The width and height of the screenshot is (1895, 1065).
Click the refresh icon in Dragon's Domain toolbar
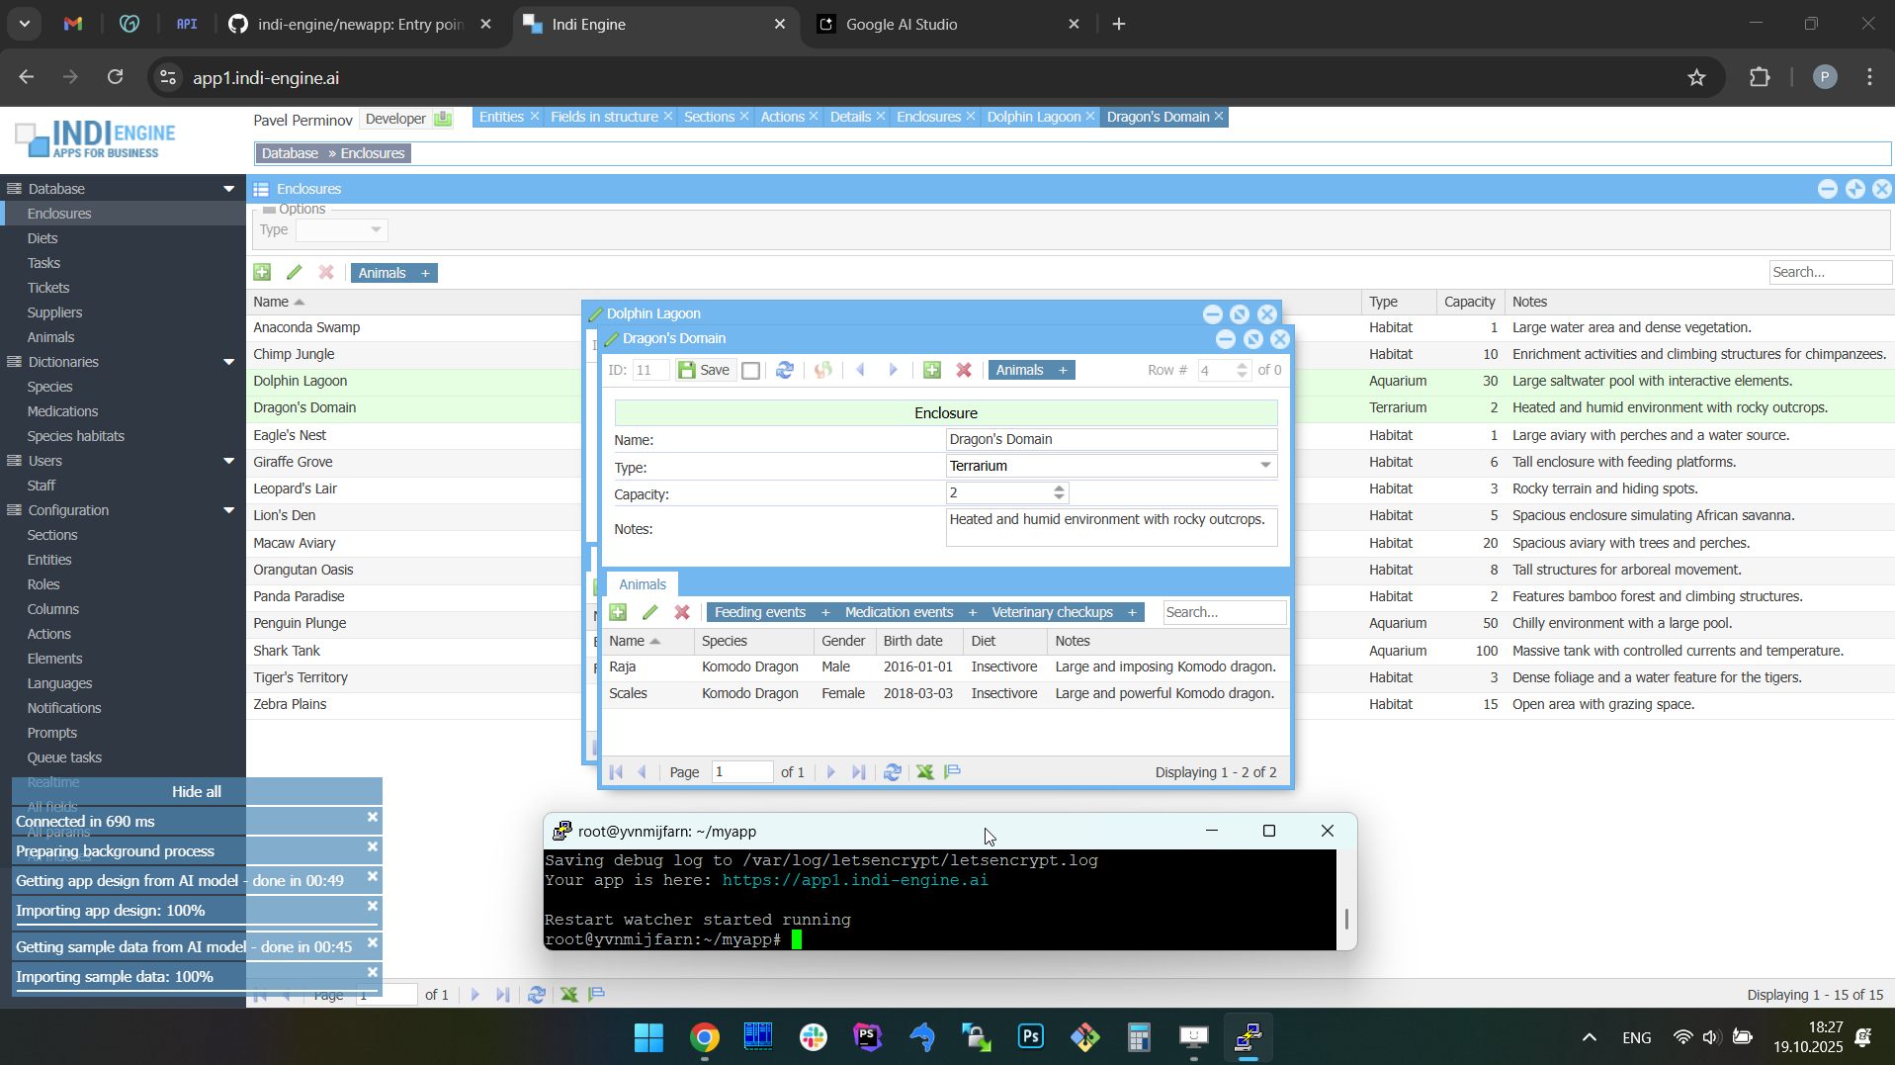(785, 370)
